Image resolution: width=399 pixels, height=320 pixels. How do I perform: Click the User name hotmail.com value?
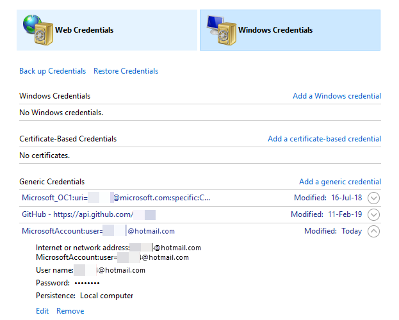pyautogui.click(x=110, y=270)
